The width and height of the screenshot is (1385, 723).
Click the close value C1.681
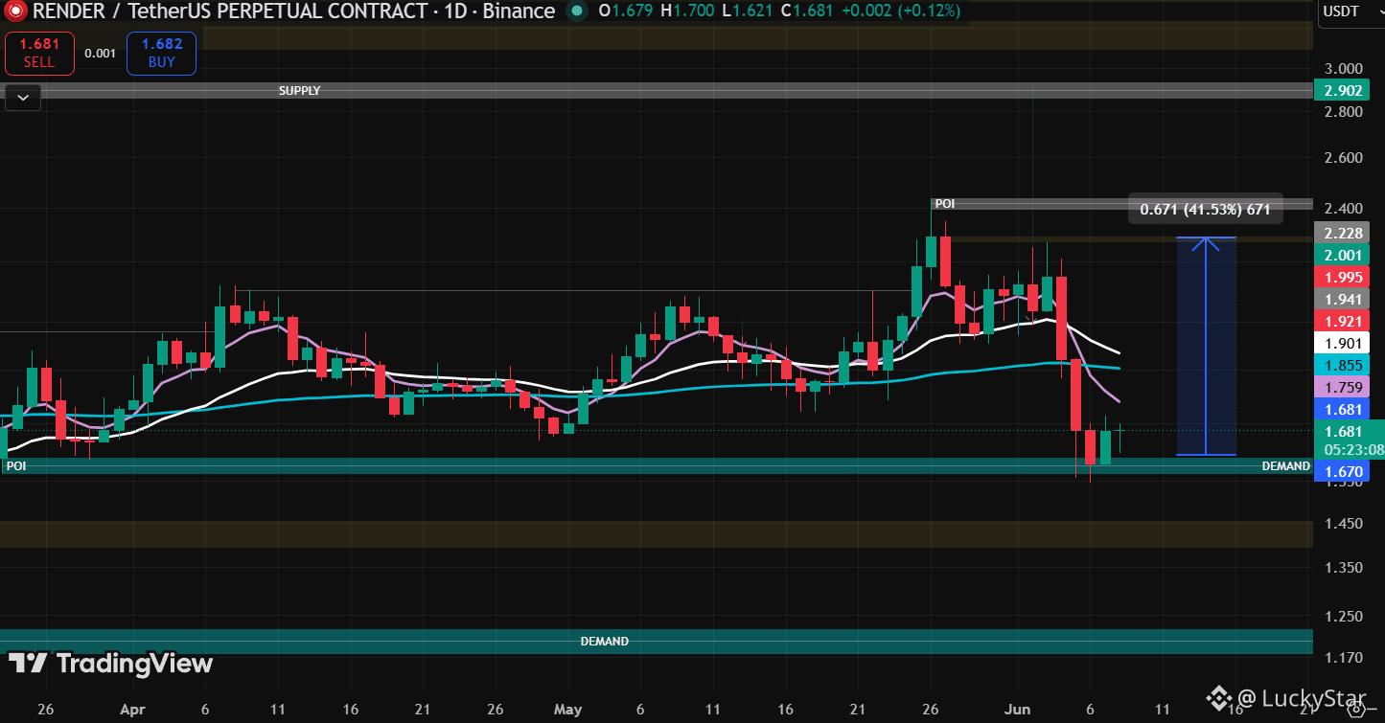tap(807, 11)
